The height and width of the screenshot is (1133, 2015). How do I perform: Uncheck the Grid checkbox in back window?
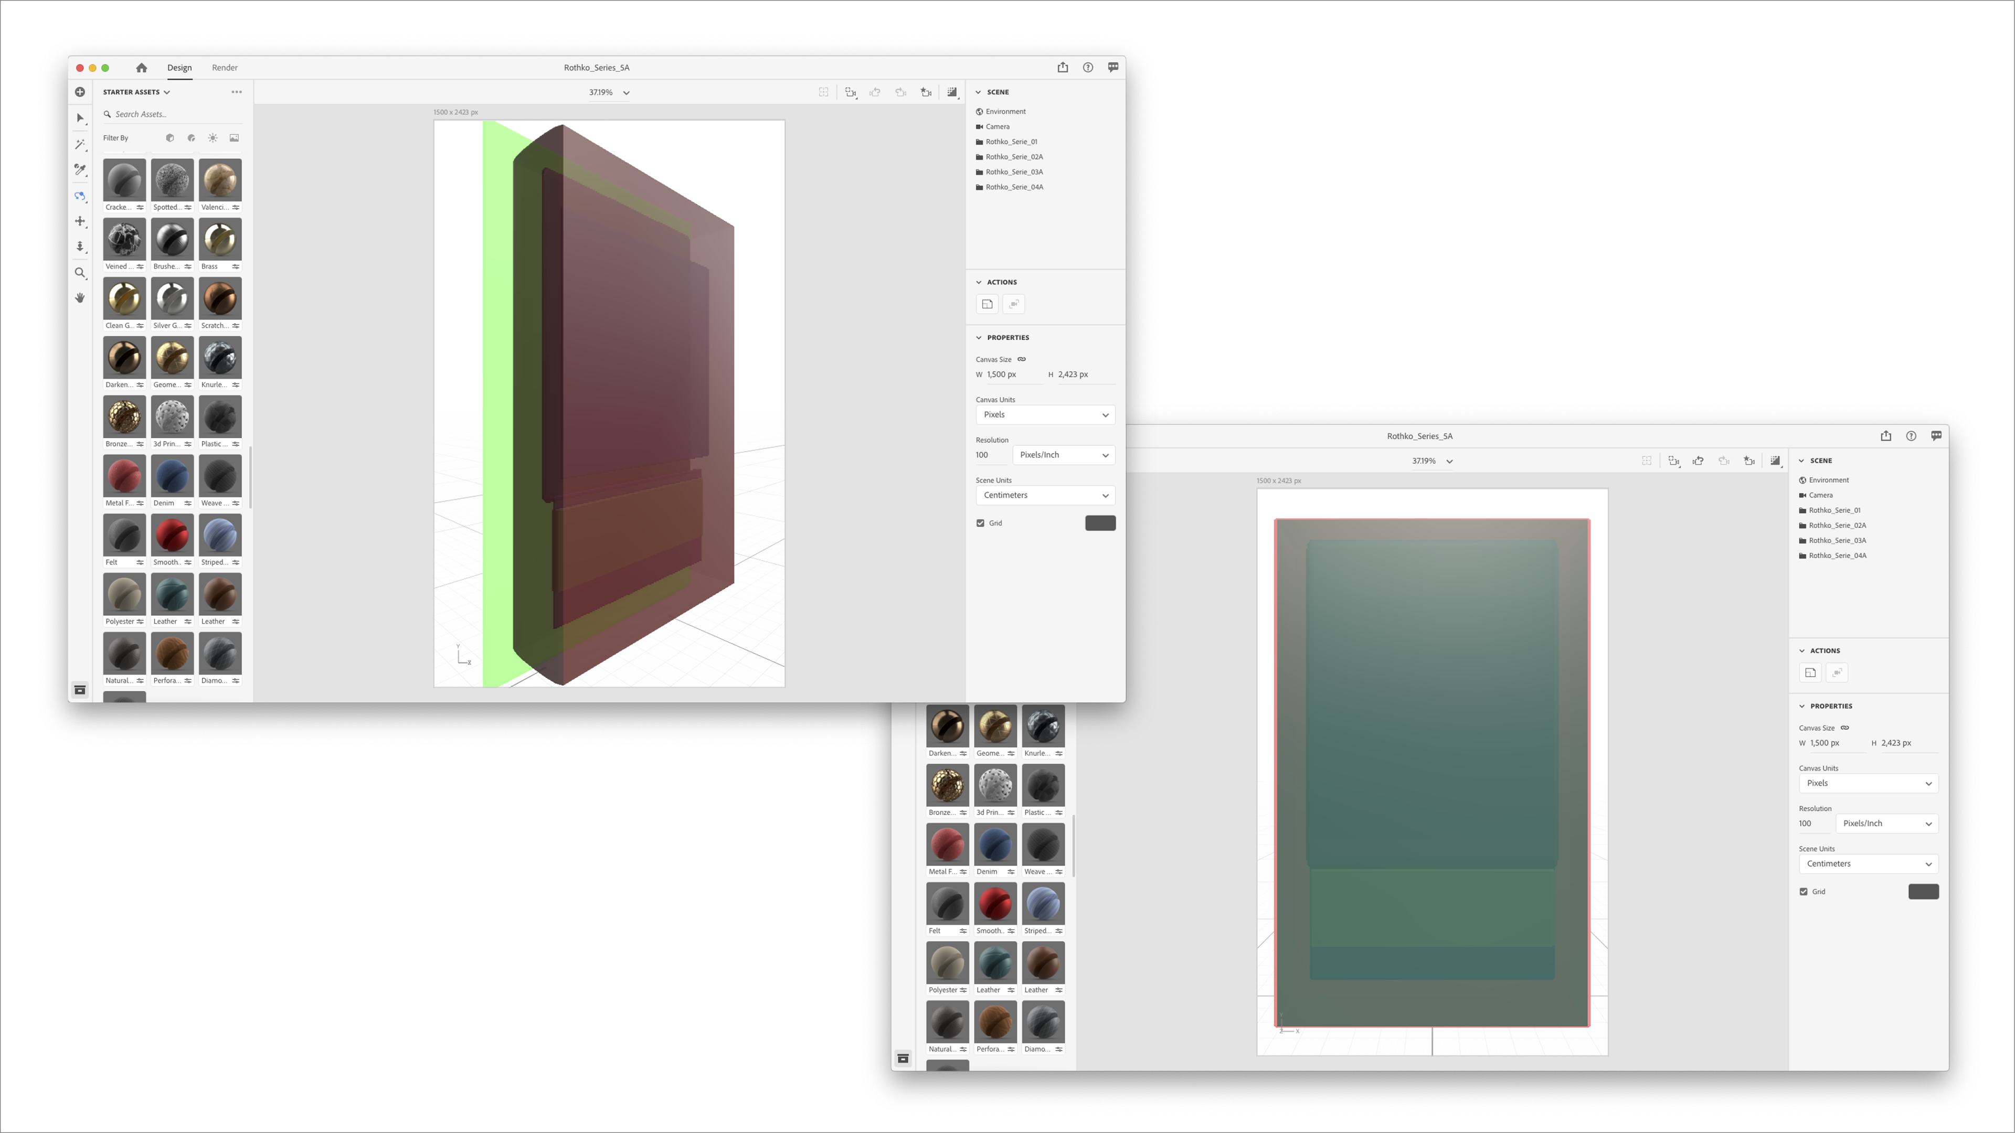tap(1804, 892)
